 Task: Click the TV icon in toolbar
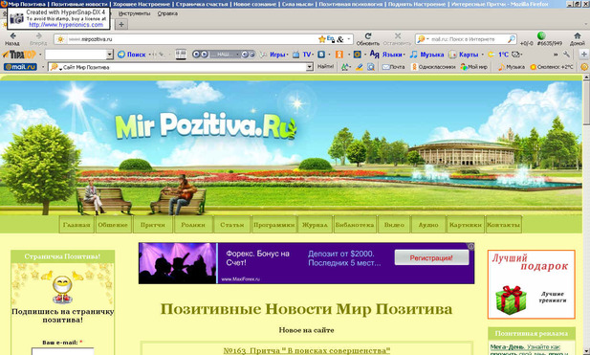pos(296,55)
